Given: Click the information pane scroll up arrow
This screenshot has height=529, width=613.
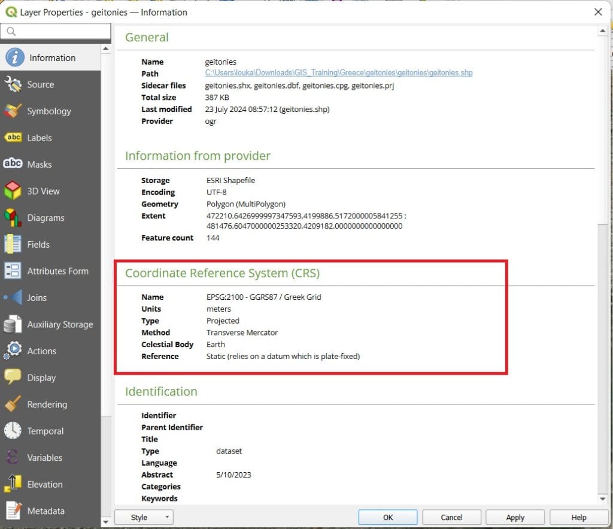Looking at the screenshot, I should tap(602, 31).
